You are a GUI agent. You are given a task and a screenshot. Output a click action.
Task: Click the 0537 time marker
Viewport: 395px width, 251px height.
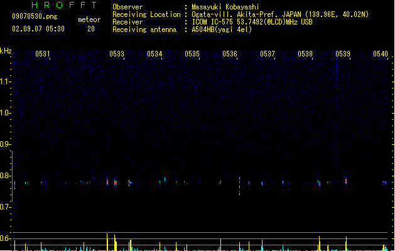coord(268,54)
